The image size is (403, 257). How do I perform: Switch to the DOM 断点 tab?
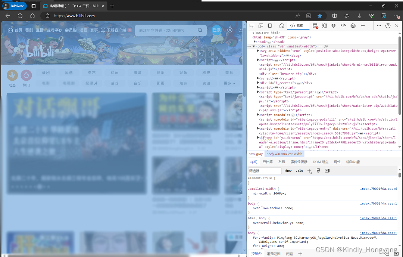[321, 162]
